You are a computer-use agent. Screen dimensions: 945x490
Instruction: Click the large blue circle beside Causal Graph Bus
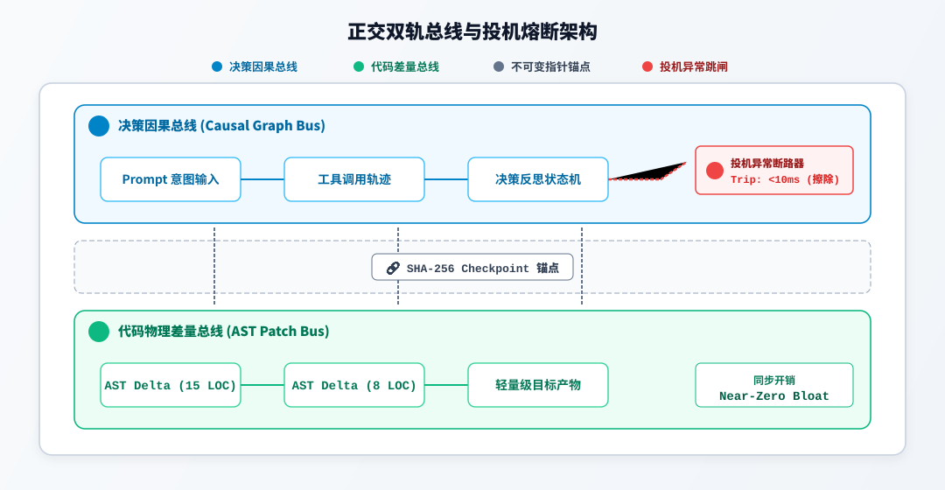(99, 126)
